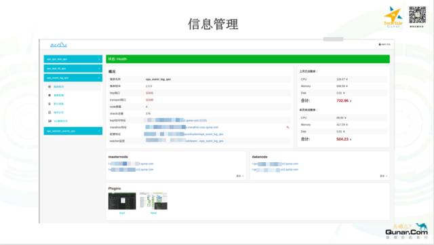Click the user account icon in top-right header
This screenshot has height=245, width=434.
coord(380,44)
